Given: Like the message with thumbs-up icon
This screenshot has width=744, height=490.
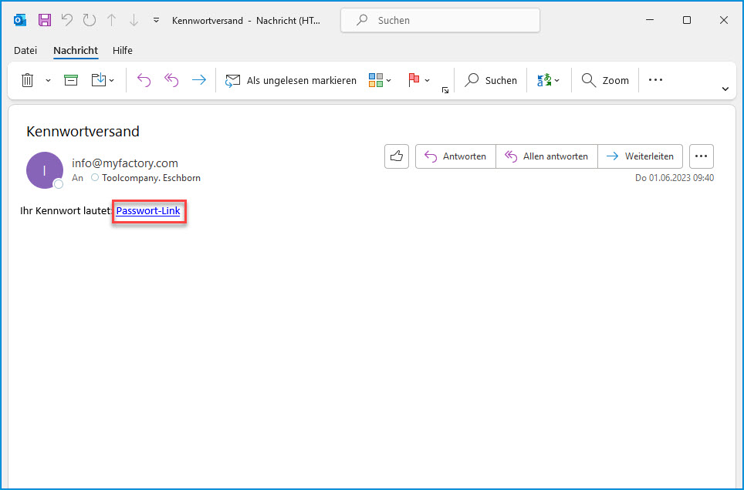Looking at the screenshot, I should coord(397,156).
